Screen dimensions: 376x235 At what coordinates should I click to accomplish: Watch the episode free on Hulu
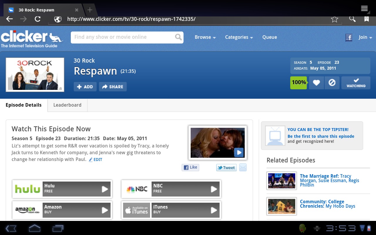[x=62, y=189]
